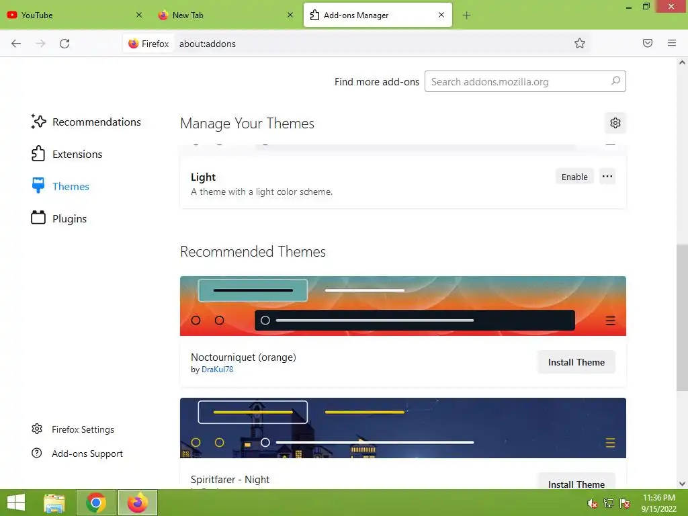
Task: Click the Firefox Settings gear icon
Action: click(37, 429)
